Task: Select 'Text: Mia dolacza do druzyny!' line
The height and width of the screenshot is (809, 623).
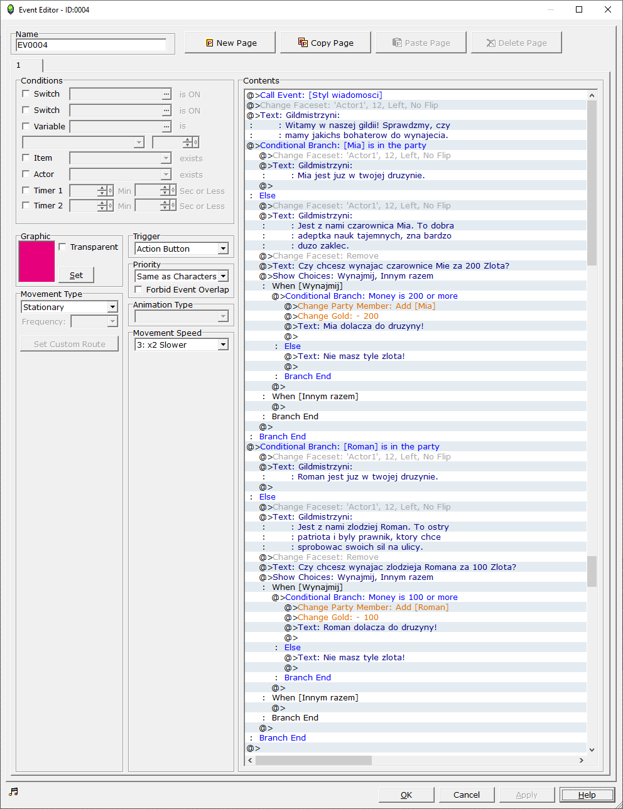Action: point(416,326)
